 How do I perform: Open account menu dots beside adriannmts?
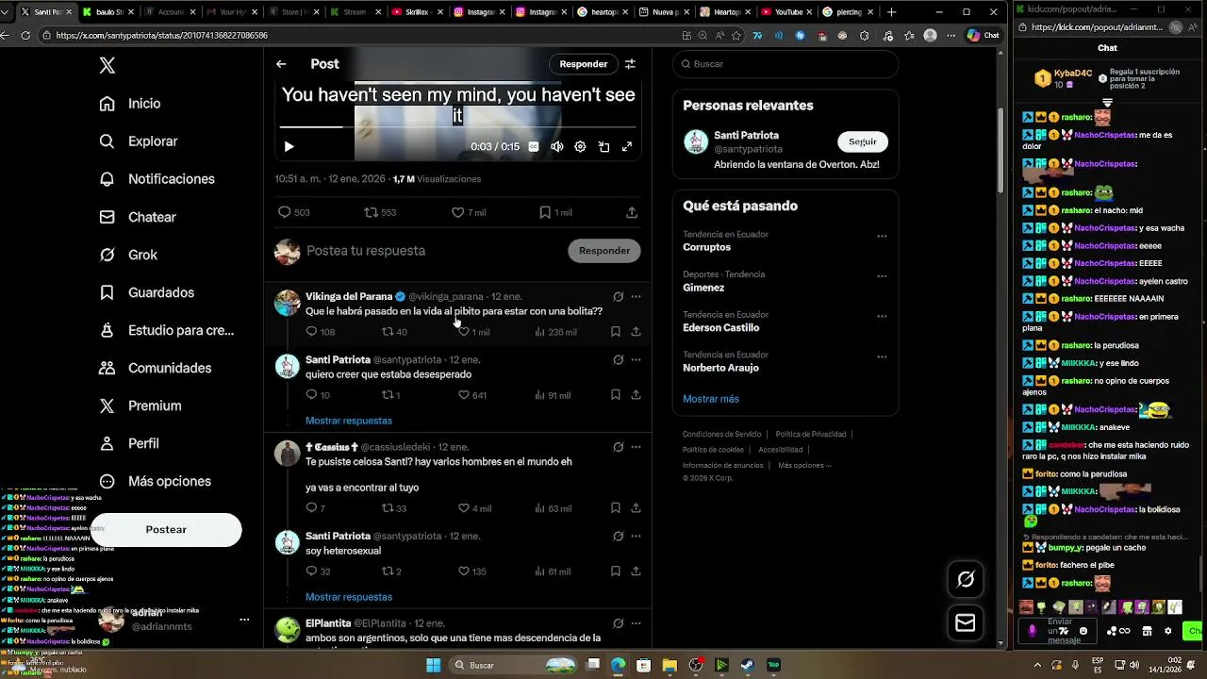tap(244, 620)
